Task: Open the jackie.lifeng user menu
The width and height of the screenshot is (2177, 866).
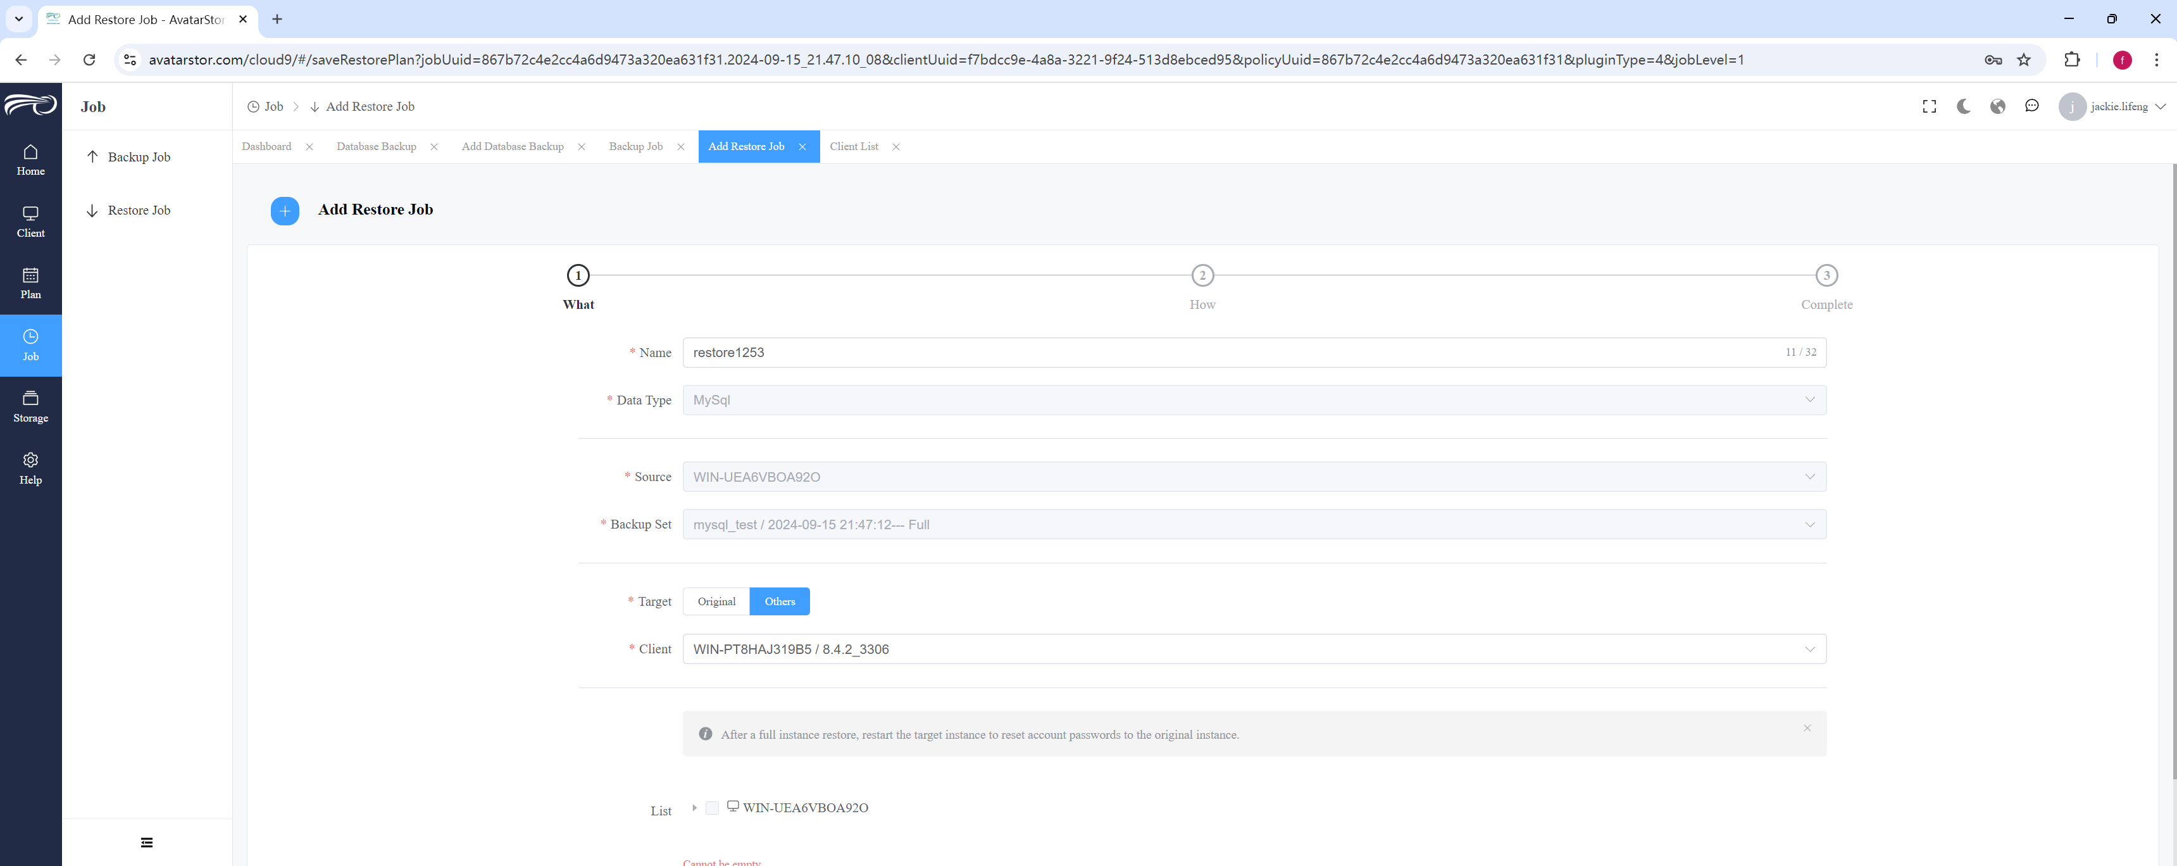Action: tap(2111, 106)
